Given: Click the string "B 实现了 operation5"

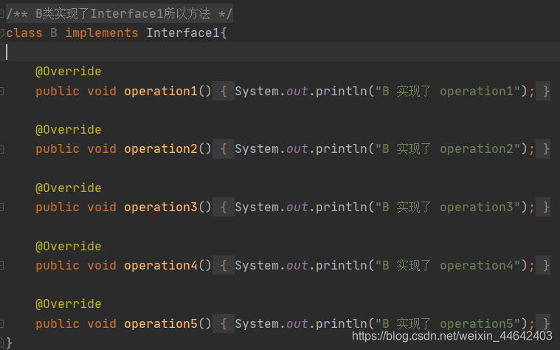Looking at the screenshot, I should click(x=448, y=324).
